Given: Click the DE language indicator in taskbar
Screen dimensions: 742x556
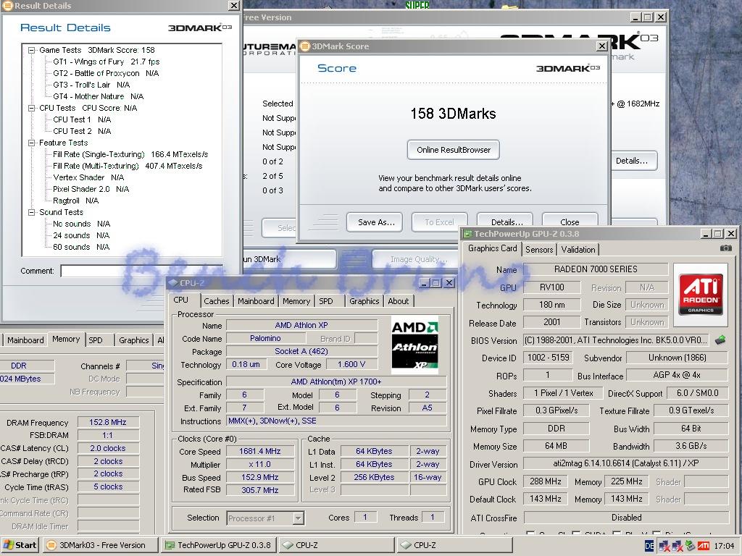Looking at the screenshot, I should (x=650, y=546).
